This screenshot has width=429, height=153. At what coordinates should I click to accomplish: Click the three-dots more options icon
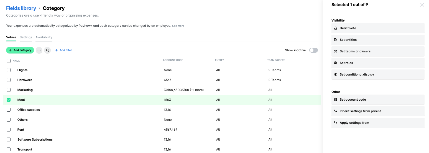click(x=39, y=50)
